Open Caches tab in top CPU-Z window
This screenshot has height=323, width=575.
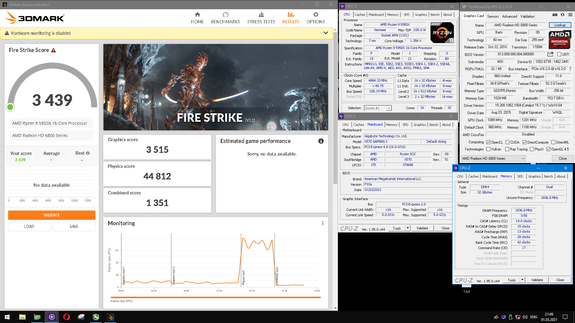[x=360, y=15]
